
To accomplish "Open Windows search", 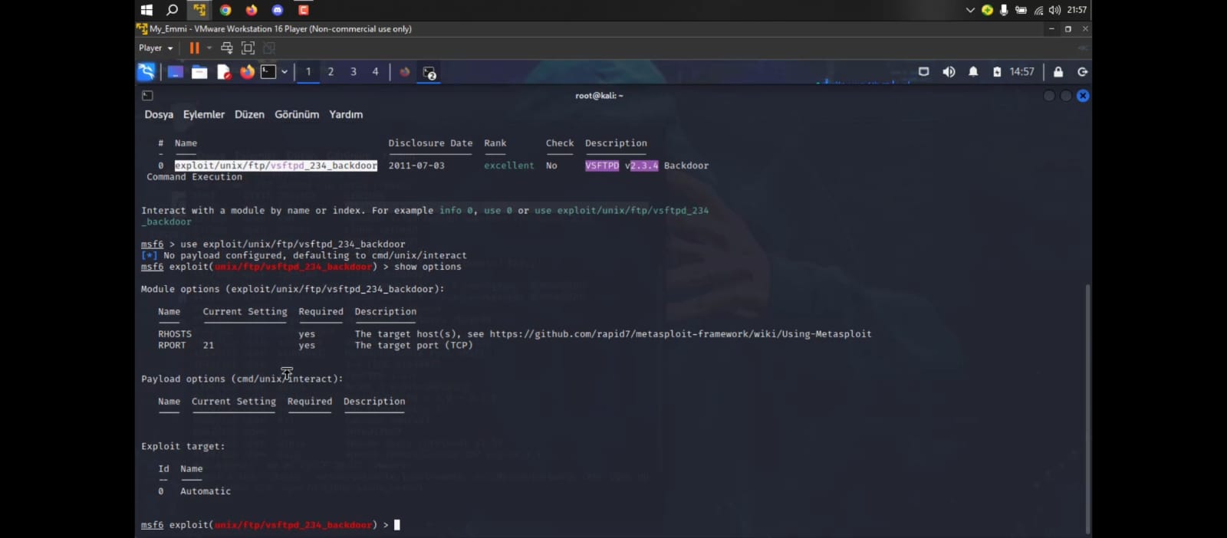I will click(173, 10).
